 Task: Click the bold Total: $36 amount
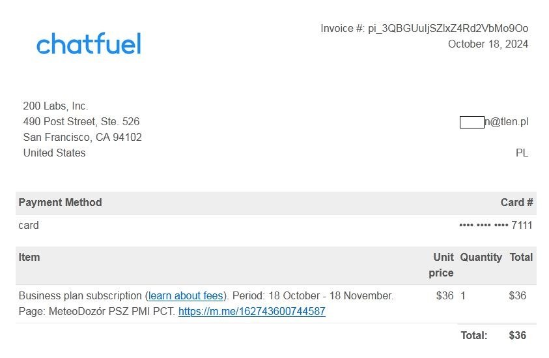tap(518, 335)
